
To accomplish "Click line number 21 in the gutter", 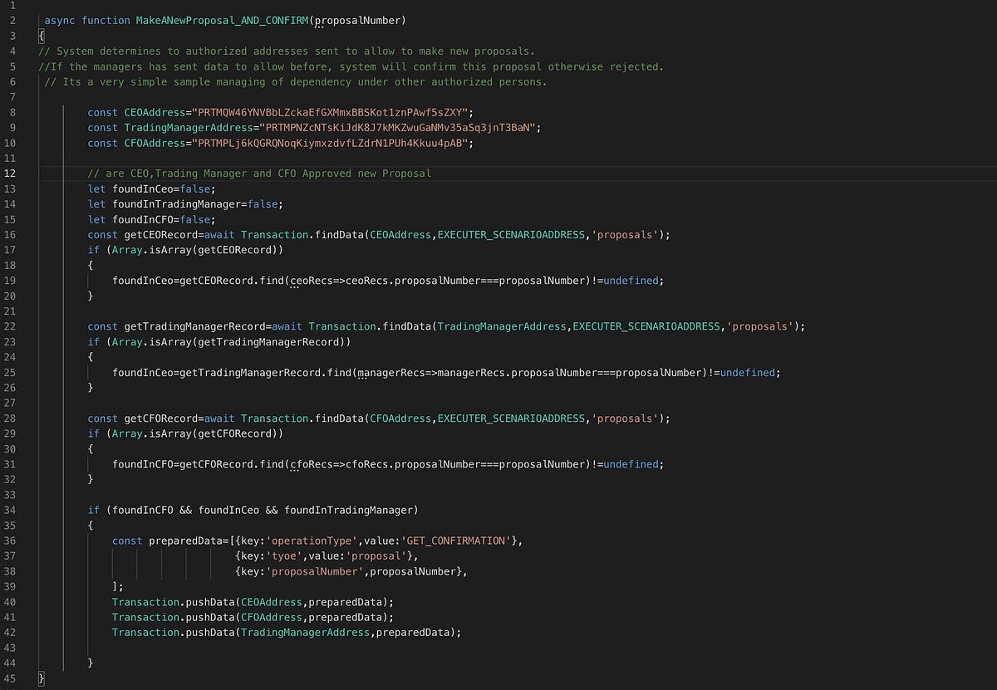I will (x=11, y=311).
